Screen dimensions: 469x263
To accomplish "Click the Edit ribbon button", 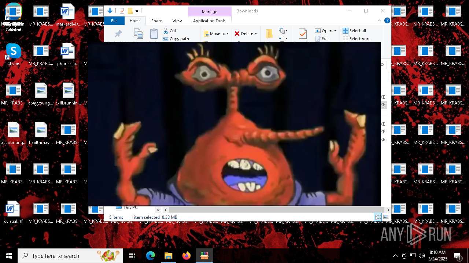I will (322, 39).
